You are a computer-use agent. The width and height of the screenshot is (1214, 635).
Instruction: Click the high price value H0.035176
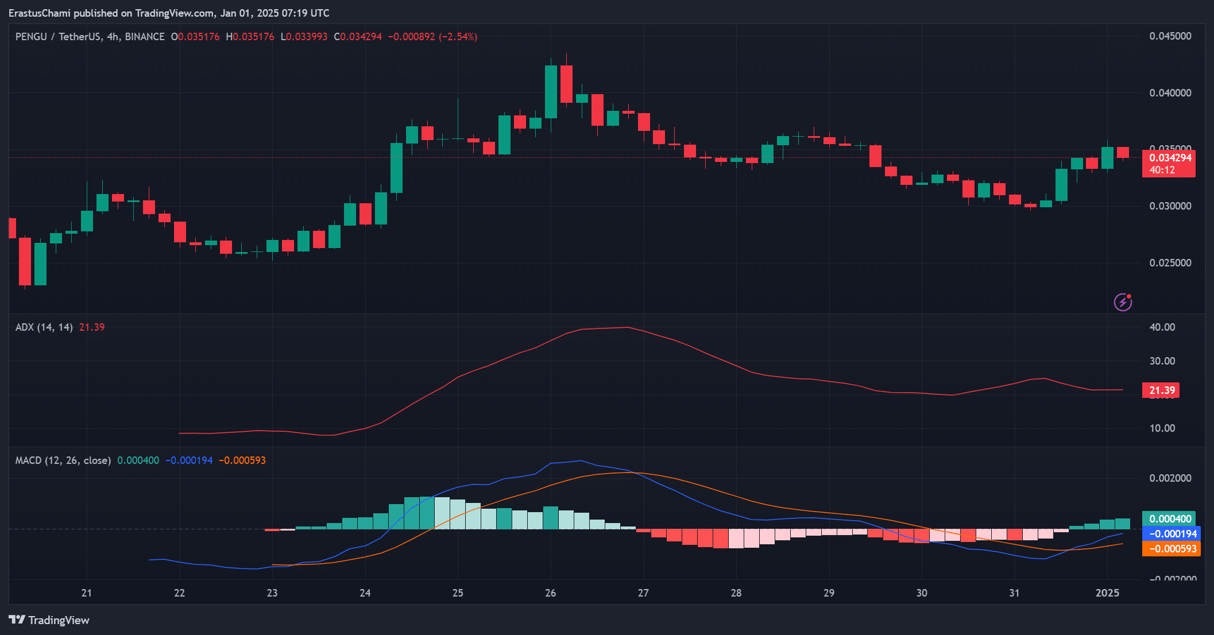pyautogui.click(x=250, y=37)
